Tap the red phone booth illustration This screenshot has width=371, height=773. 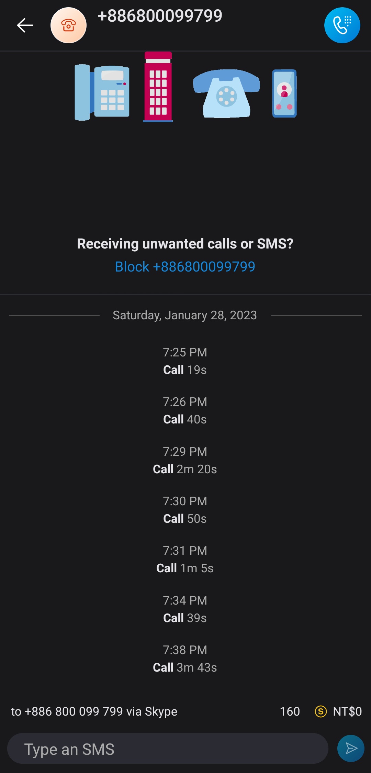point(158,87)
